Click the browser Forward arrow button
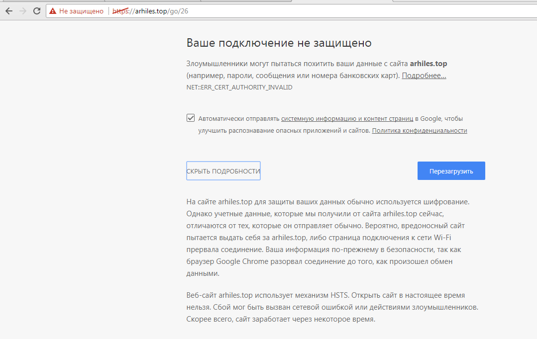The image size is (537, 339). point(22,11)
